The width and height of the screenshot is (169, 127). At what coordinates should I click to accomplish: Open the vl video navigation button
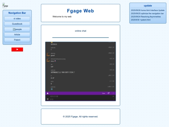click(x=17, y=19)
